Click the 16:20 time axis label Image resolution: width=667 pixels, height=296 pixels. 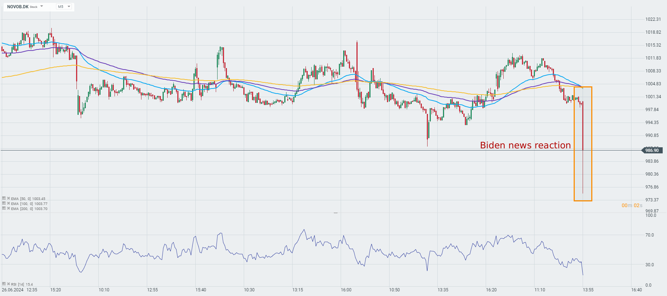(491, 290)
